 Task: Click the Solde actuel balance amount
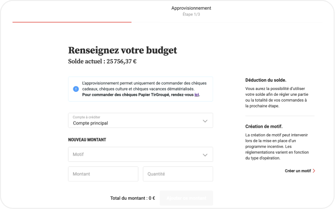pos(121,62)
